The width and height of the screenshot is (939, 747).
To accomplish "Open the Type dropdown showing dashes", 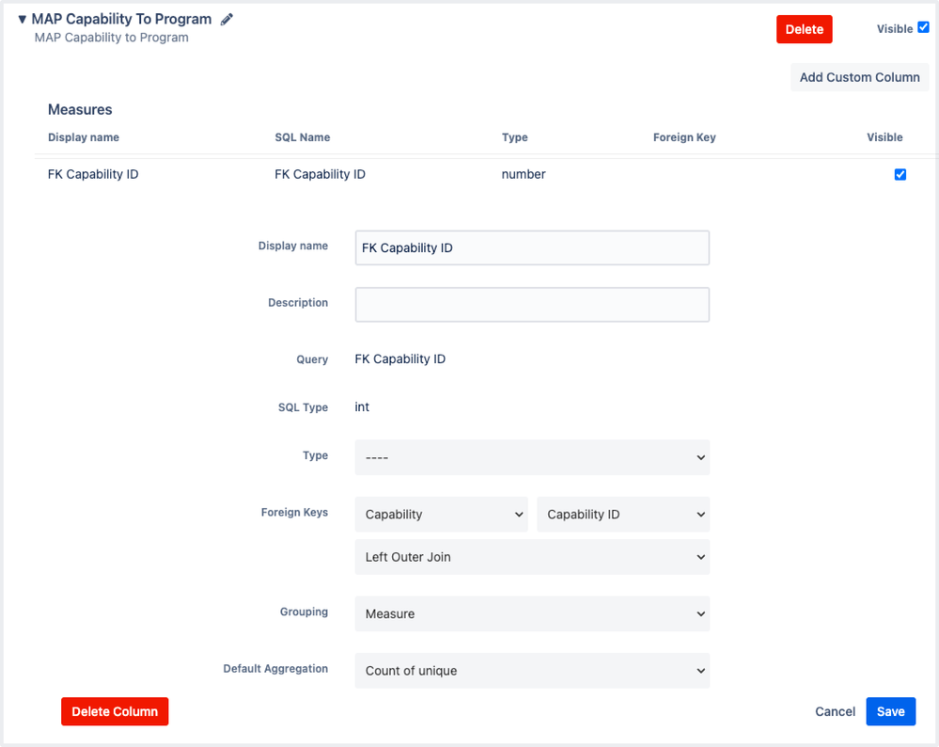I will 532,457.
